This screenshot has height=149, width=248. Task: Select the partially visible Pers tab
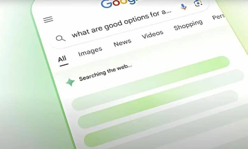218,16
